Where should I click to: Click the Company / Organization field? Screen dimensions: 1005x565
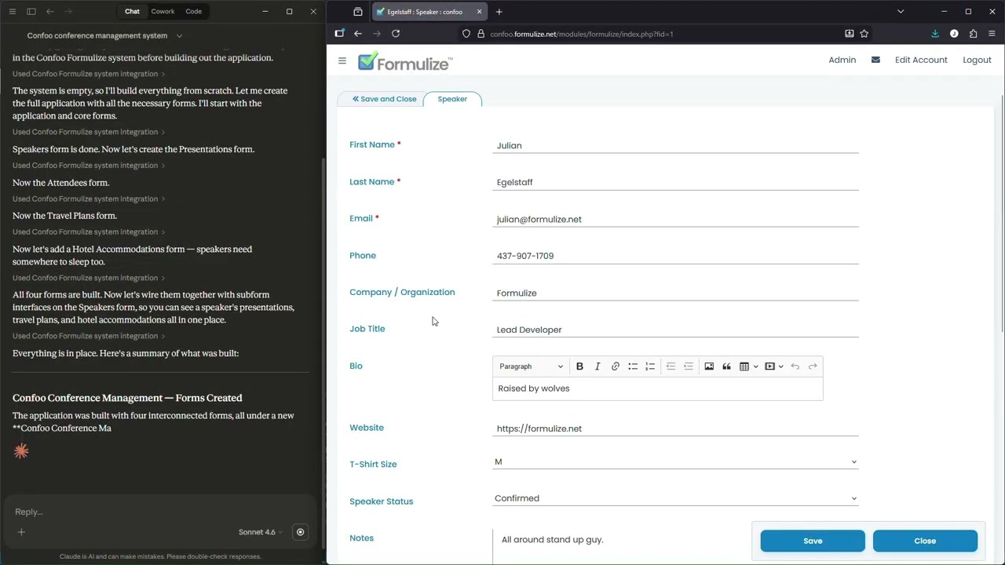[675, 293]
